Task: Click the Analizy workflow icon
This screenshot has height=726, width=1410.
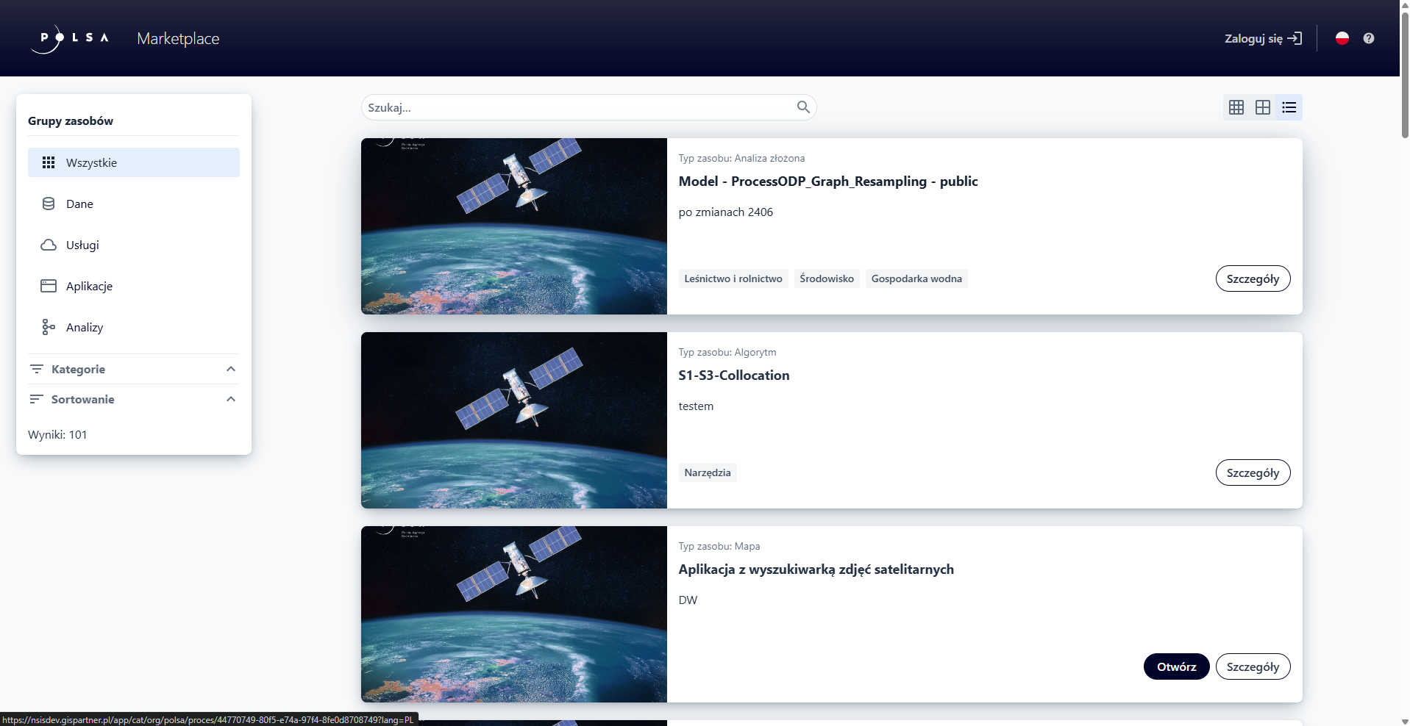Action: click(x=49, y=327)
